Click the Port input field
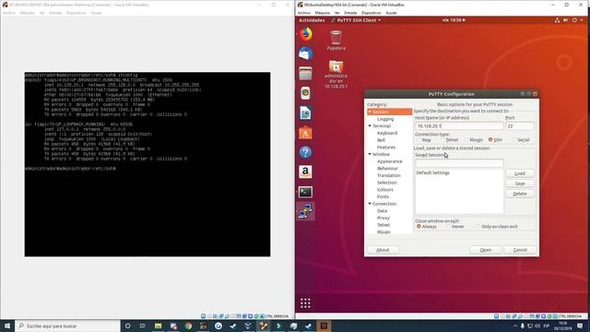This screenshot has width=590, height=332. (x=520, y=126)
